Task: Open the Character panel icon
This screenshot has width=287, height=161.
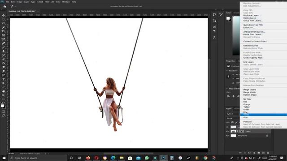Action: (x=214, y=27)
